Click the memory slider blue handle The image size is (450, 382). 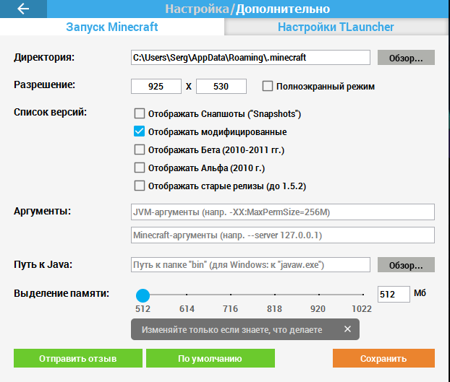[143, 295]
